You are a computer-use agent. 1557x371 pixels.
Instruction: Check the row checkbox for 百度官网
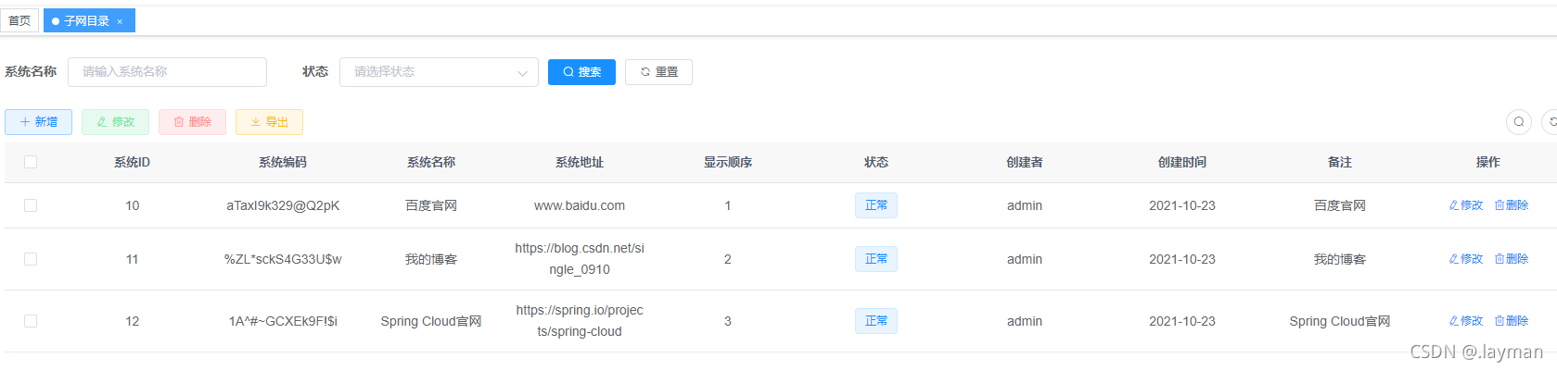[31, 205]
